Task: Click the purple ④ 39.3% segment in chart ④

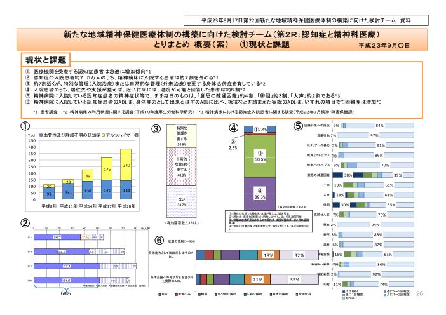Action: pos(260,194)
